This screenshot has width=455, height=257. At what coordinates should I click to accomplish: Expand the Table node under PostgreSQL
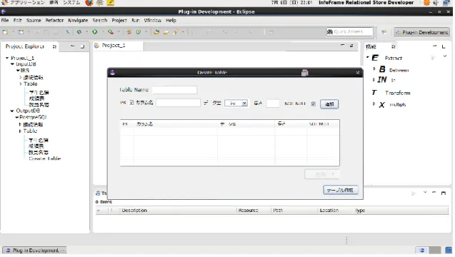tap(20, 131)
